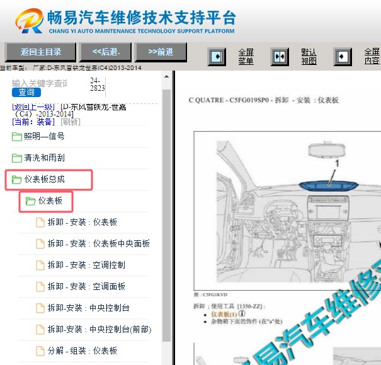Select the figure caption 图 : C5FG1KVD
Viewport: 381px width, 365px height.
pos(210,295)
